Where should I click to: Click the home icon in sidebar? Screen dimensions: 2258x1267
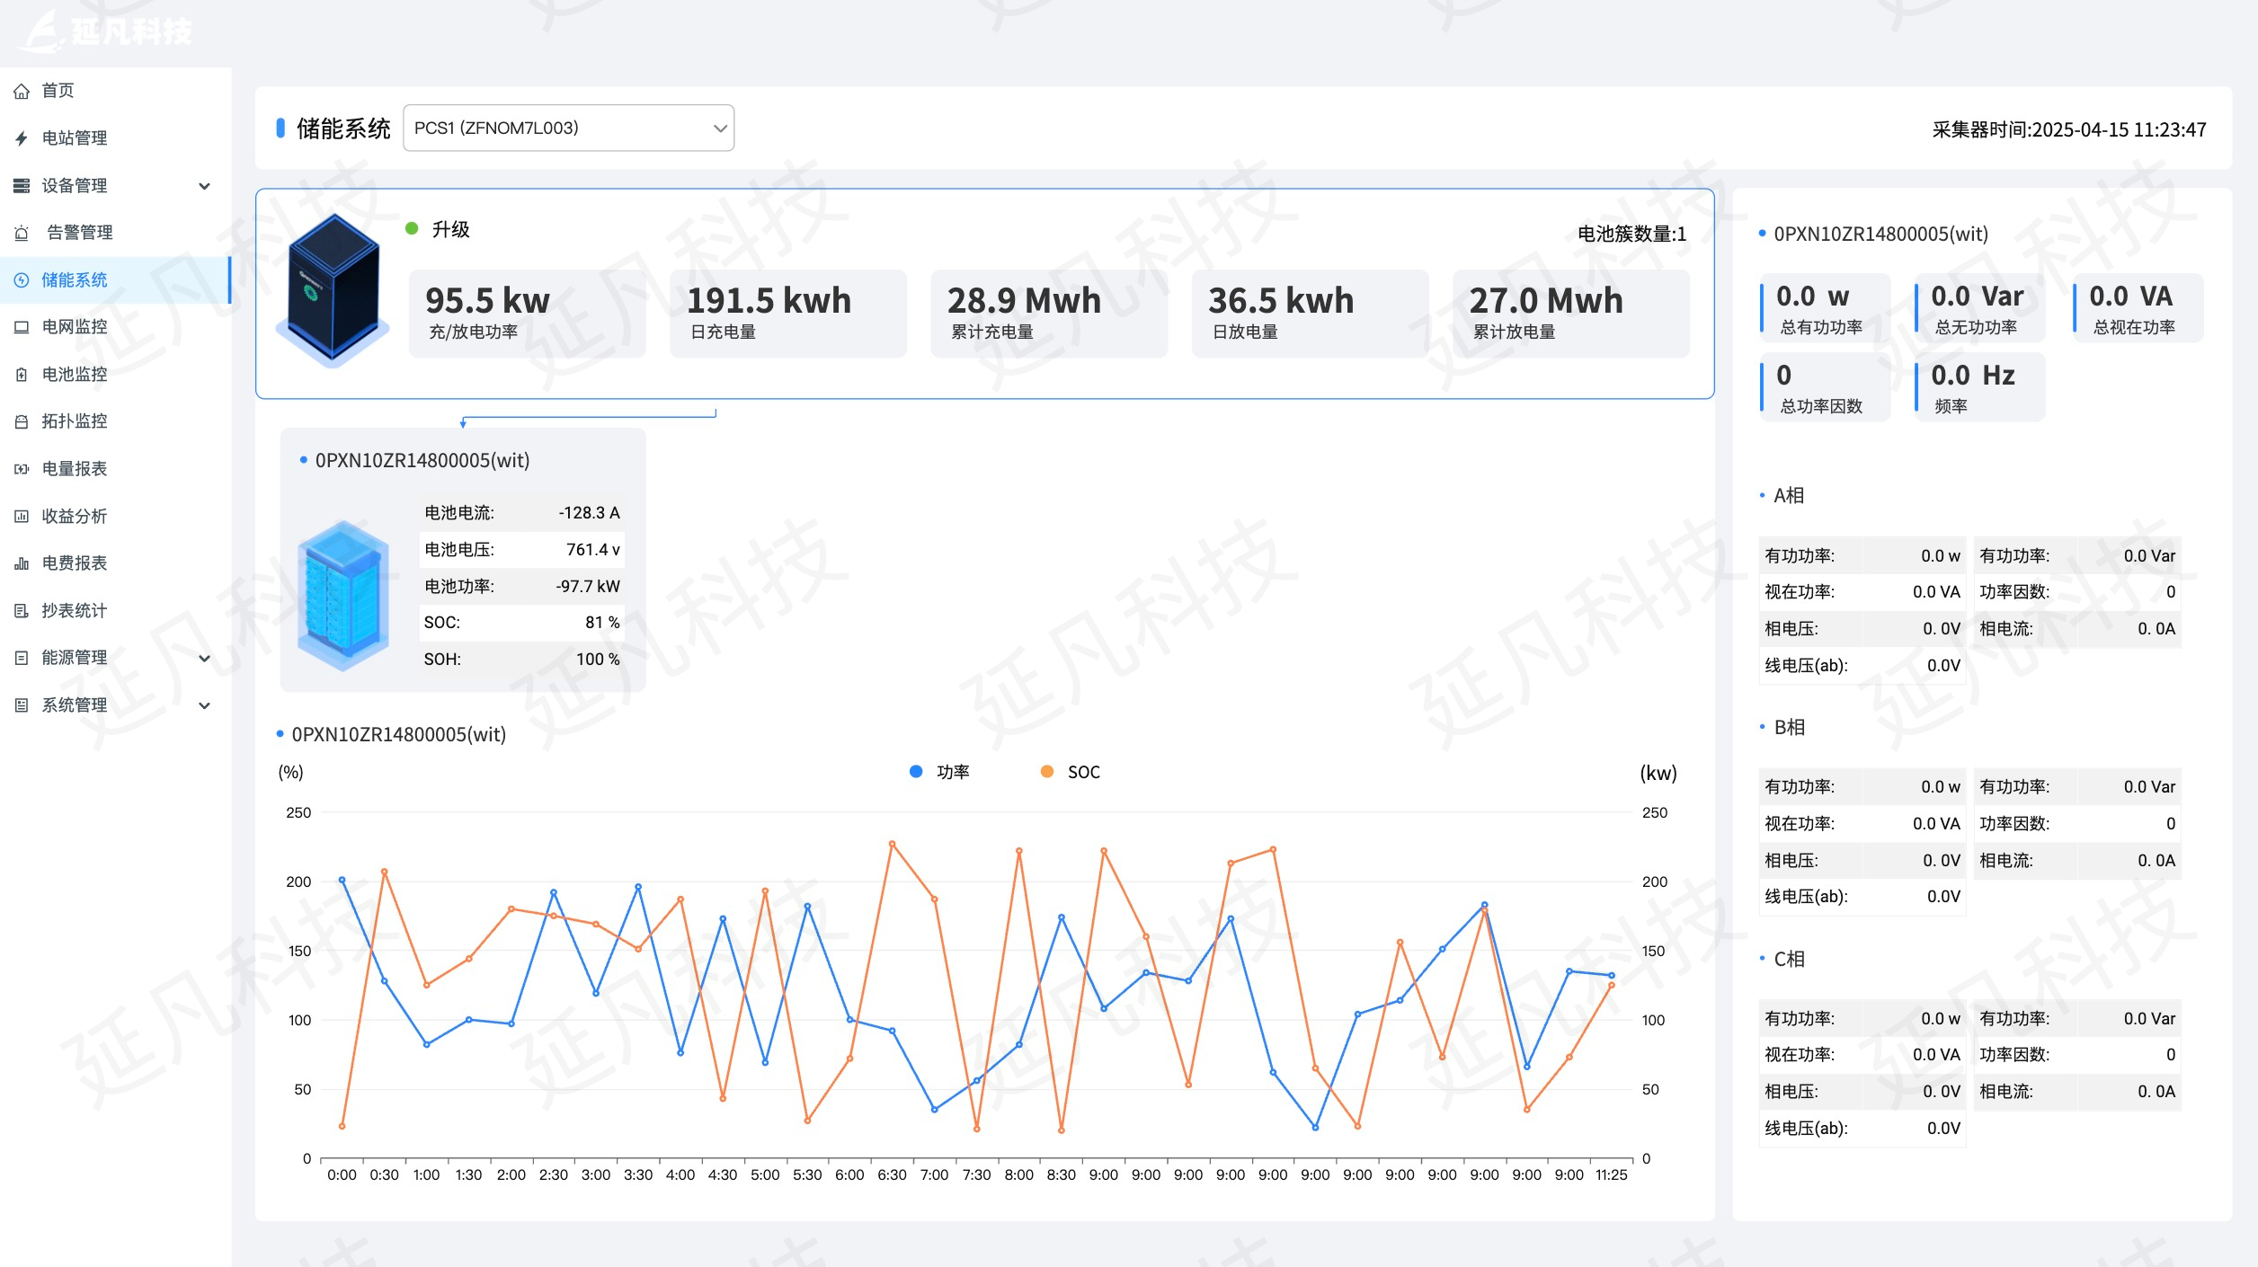[22, 91]
